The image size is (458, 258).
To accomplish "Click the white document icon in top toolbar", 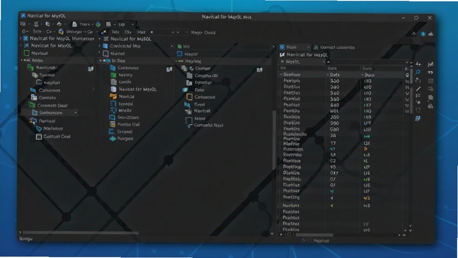I will pos(74,24).
